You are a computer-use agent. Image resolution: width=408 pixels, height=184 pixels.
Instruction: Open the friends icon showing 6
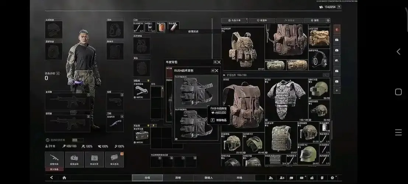[x=282, y=178]
